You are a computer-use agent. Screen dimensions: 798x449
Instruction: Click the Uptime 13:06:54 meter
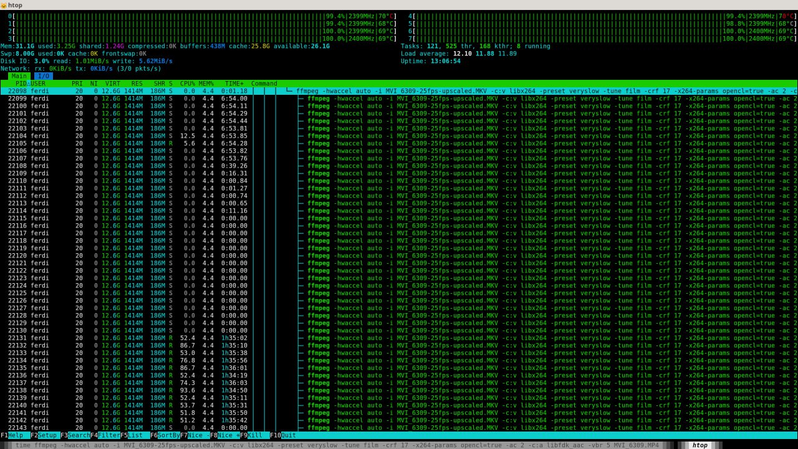pos(431,61)
